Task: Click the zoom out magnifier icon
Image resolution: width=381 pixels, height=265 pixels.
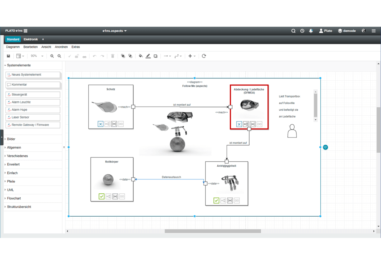Action: tap(59, 56)
